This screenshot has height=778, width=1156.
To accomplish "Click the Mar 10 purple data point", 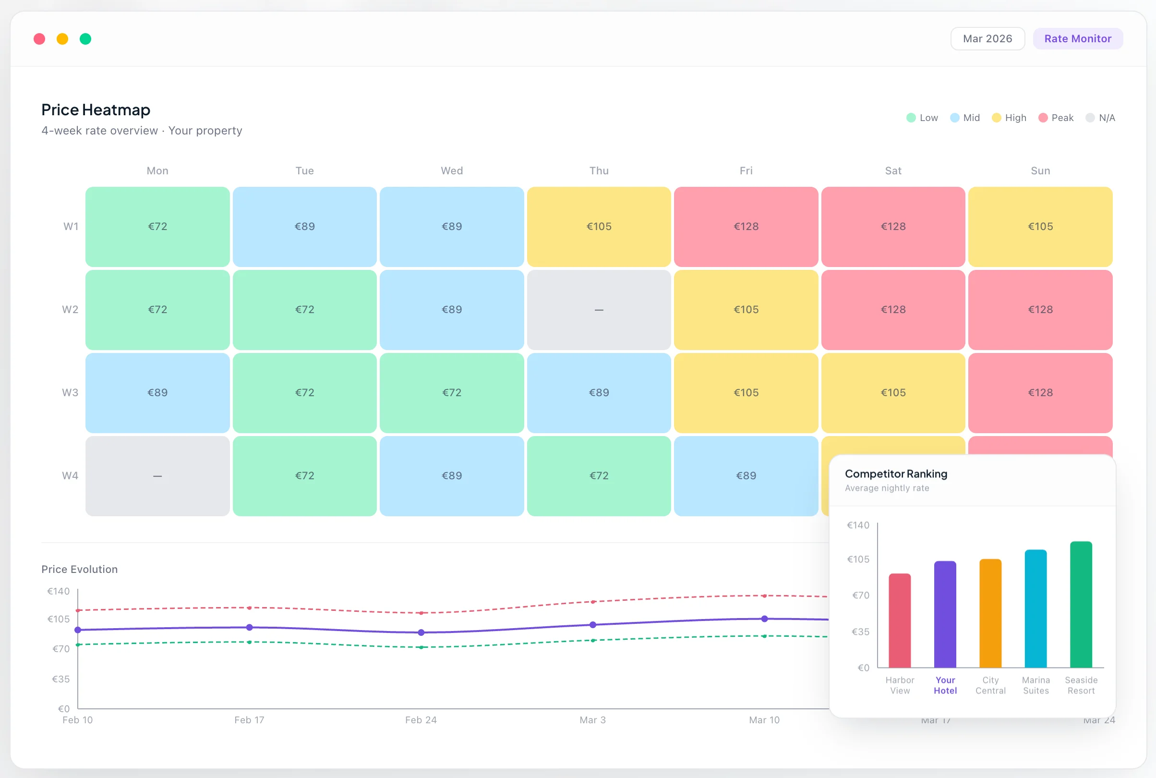I will click(x=764, y=619).
